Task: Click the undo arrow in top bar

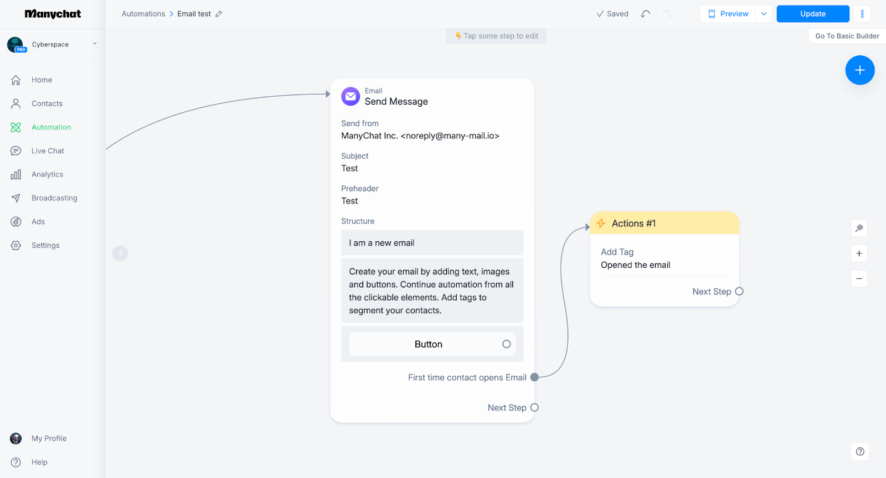Action: tap(645, 14)
